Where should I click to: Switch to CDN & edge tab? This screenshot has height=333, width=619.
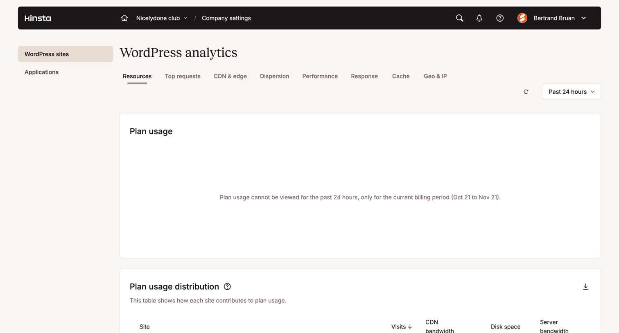[230, 76]
